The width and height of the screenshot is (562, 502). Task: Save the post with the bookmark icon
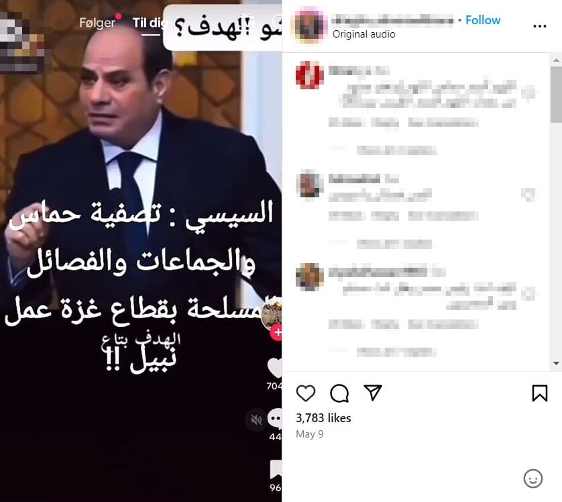tap(540, 393)
